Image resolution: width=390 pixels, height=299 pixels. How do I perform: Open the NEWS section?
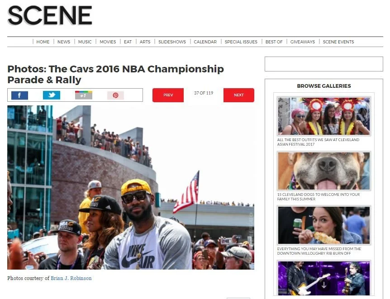[x=64, y=42]
